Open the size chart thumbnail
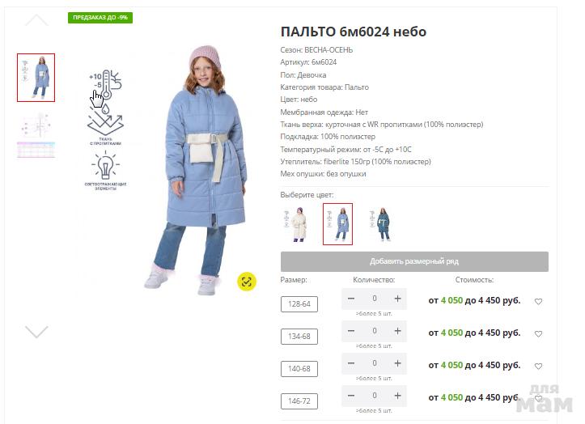The height and width of the screenshot is (424, 585). pyautogui.click(x=36, y=135)
